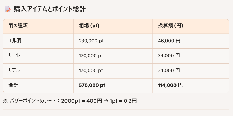This screenshot has height=116, width=233.
Task: Click the 1pt = 0.2円 conversion text
Action: click(x=123, y=101)
